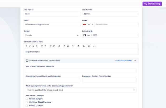The width and height of the screenshot is (166, 108).
Task: Check the Recent Surgery checkbox
Action: click(27, 99)
